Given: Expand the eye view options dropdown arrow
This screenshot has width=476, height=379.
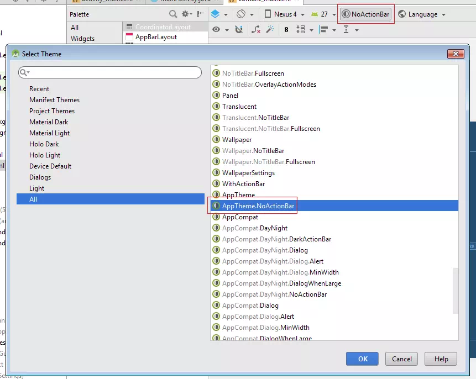Looking at the screenshot, I should click(227, 30).
